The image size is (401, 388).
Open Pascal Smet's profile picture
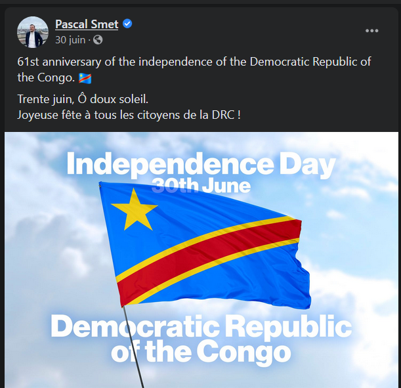coord(32,32)
